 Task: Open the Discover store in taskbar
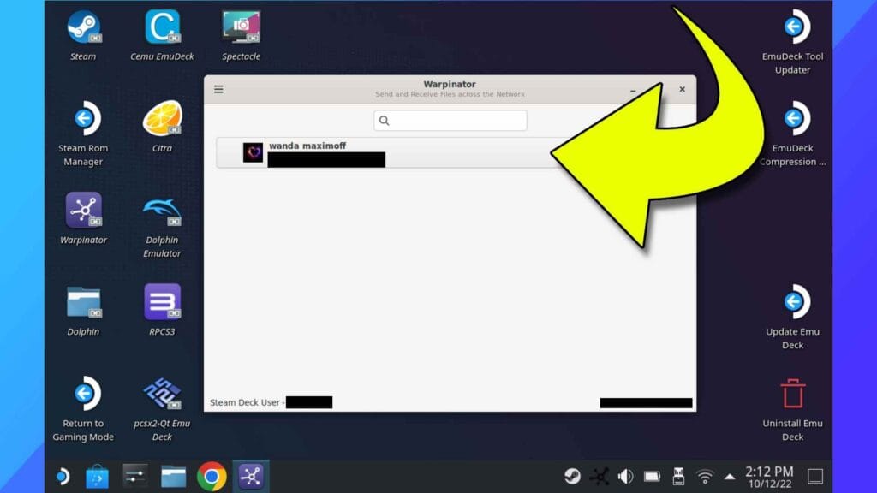pyautogui.click(x=97, y=476)
